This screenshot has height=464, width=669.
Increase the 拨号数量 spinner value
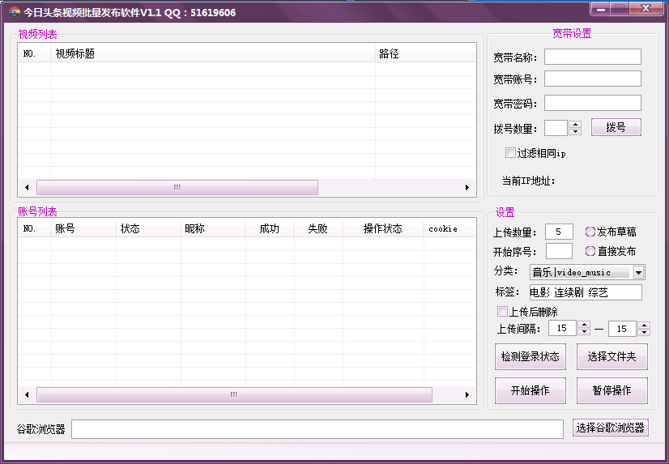click(x=575, y=125)
